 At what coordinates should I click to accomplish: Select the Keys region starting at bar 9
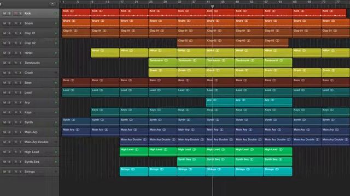105,112
